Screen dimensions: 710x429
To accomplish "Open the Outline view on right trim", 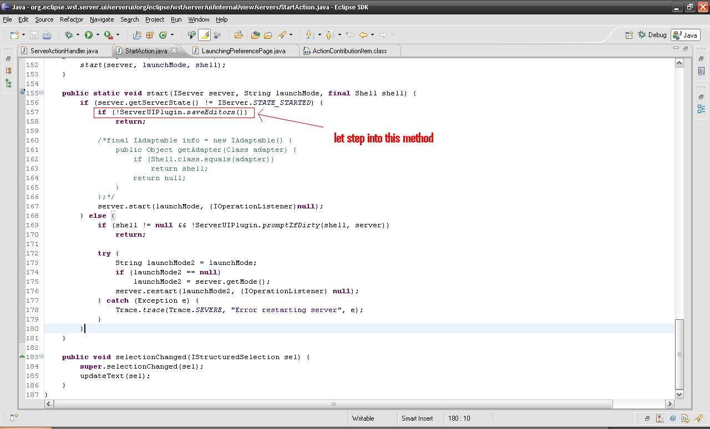I will point(701,109).
